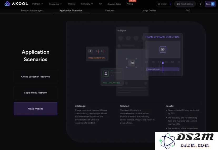Click the Instagram wordmark in mockup

(122, 31)
